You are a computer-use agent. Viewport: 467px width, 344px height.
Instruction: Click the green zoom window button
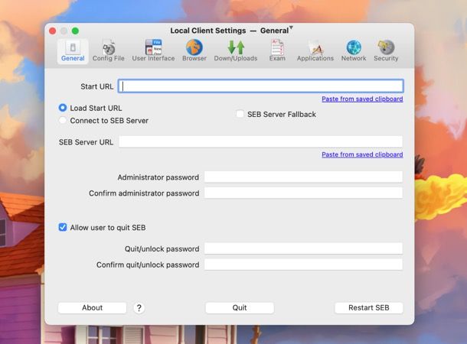(x=75, y=31)
